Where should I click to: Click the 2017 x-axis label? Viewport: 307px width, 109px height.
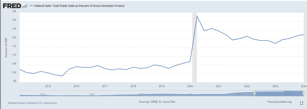click(105, 86)
